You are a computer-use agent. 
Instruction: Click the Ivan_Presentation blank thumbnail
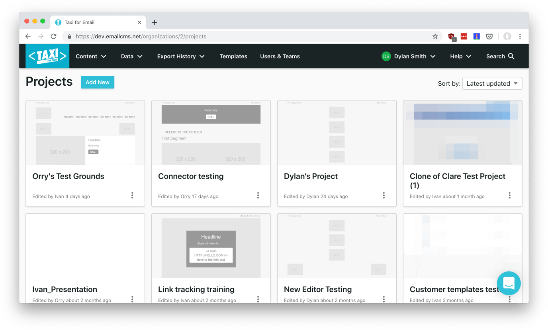pos(85,246)
